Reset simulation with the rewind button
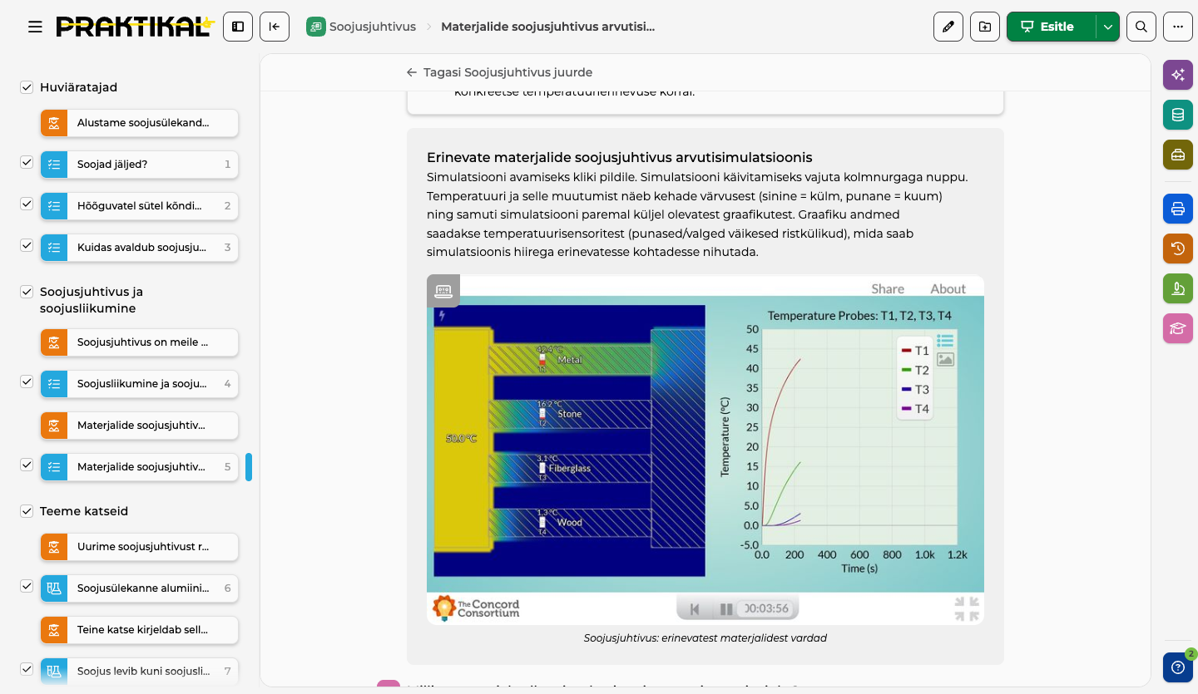The width and height of the screenshot is (1198, 694). pyautogui.click(x=695, y=608)
